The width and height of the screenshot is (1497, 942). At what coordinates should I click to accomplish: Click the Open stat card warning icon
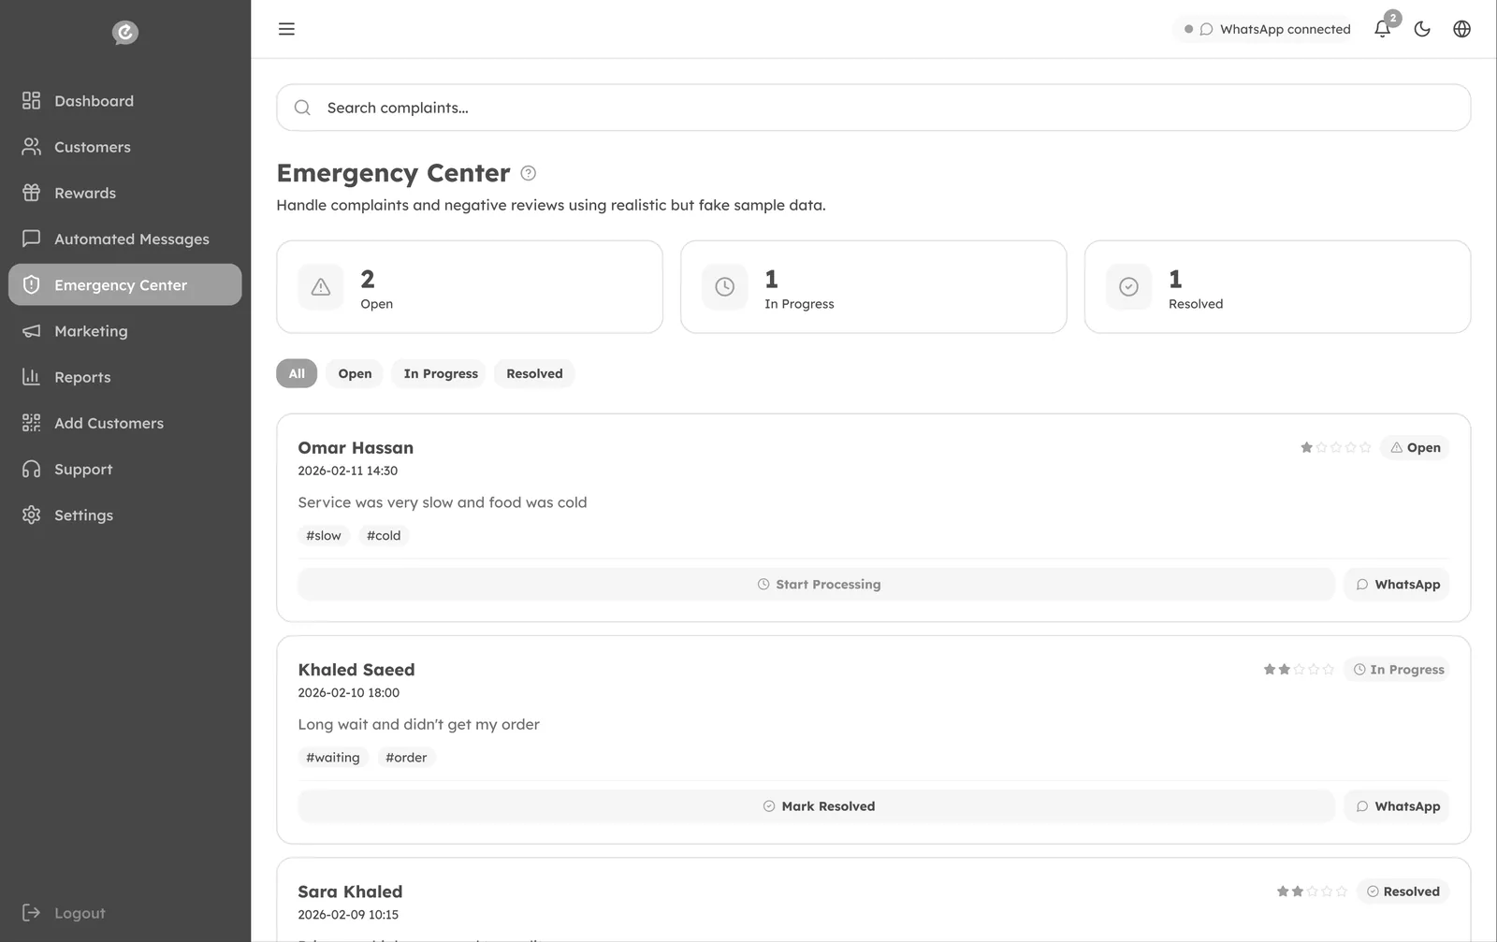[x=321, y=287]
